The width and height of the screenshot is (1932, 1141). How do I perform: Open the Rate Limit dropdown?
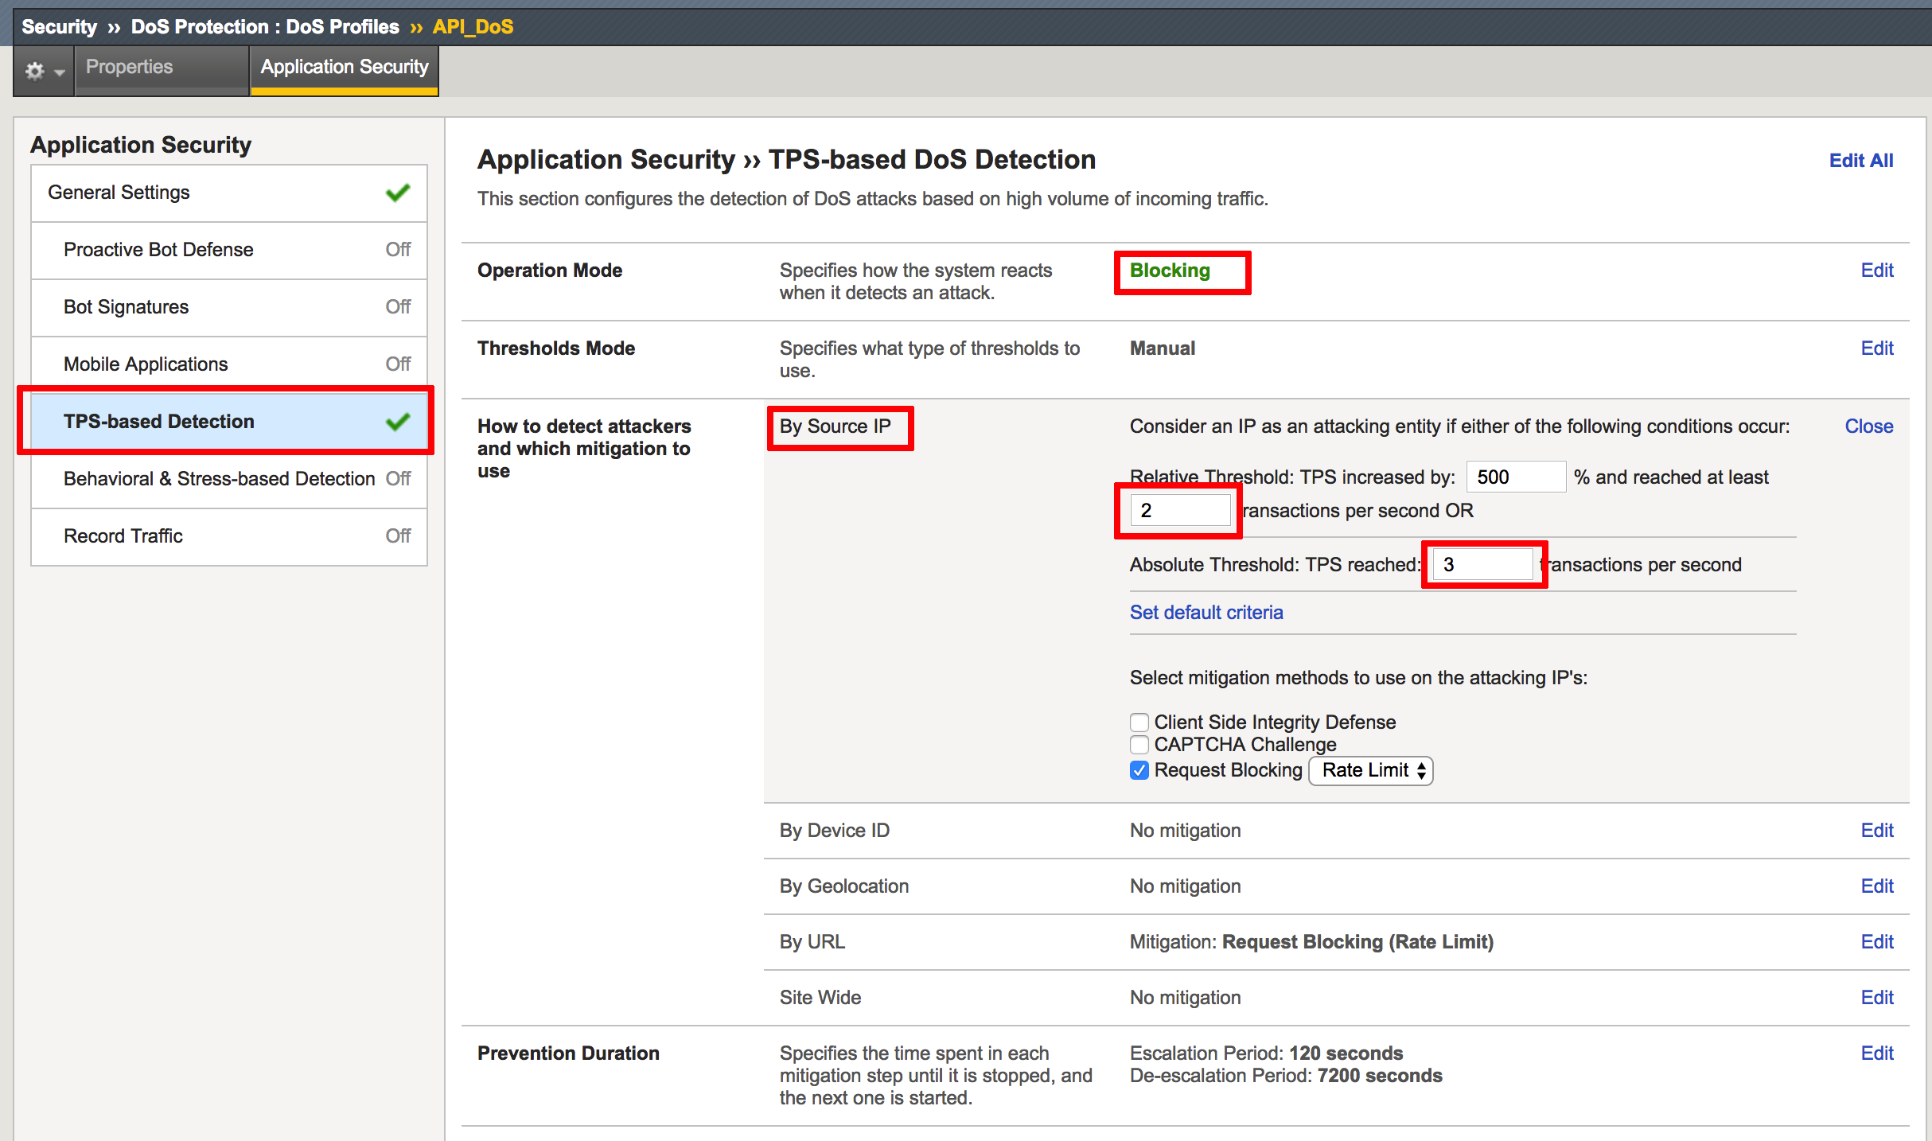tap(1371, 770)
